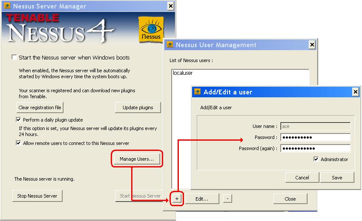The image size is (362, 221).
Task: Click the Clear registration file button
Action: tap(40, 108)
